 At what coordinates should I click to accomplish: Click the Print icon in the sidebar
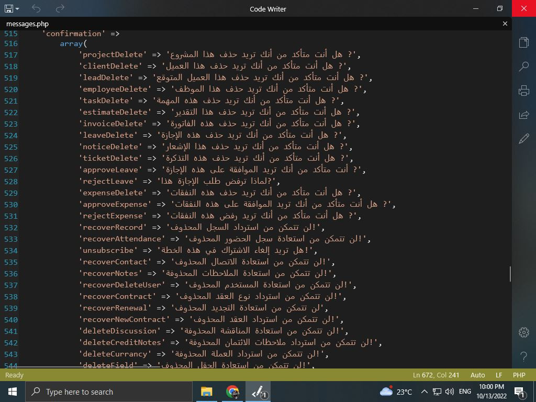click(523, 91)
